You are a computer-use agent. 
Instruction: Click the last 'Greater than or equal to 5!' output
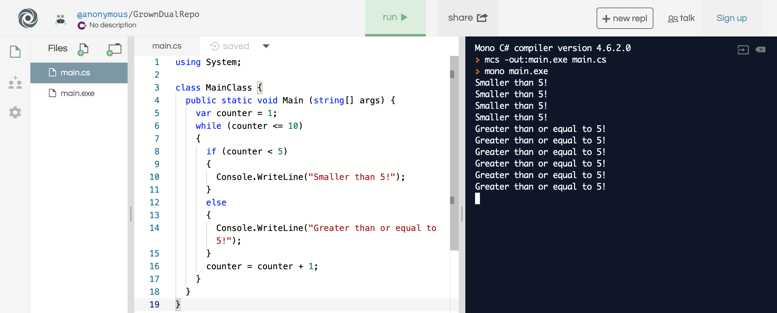click(x=540, y=187)
